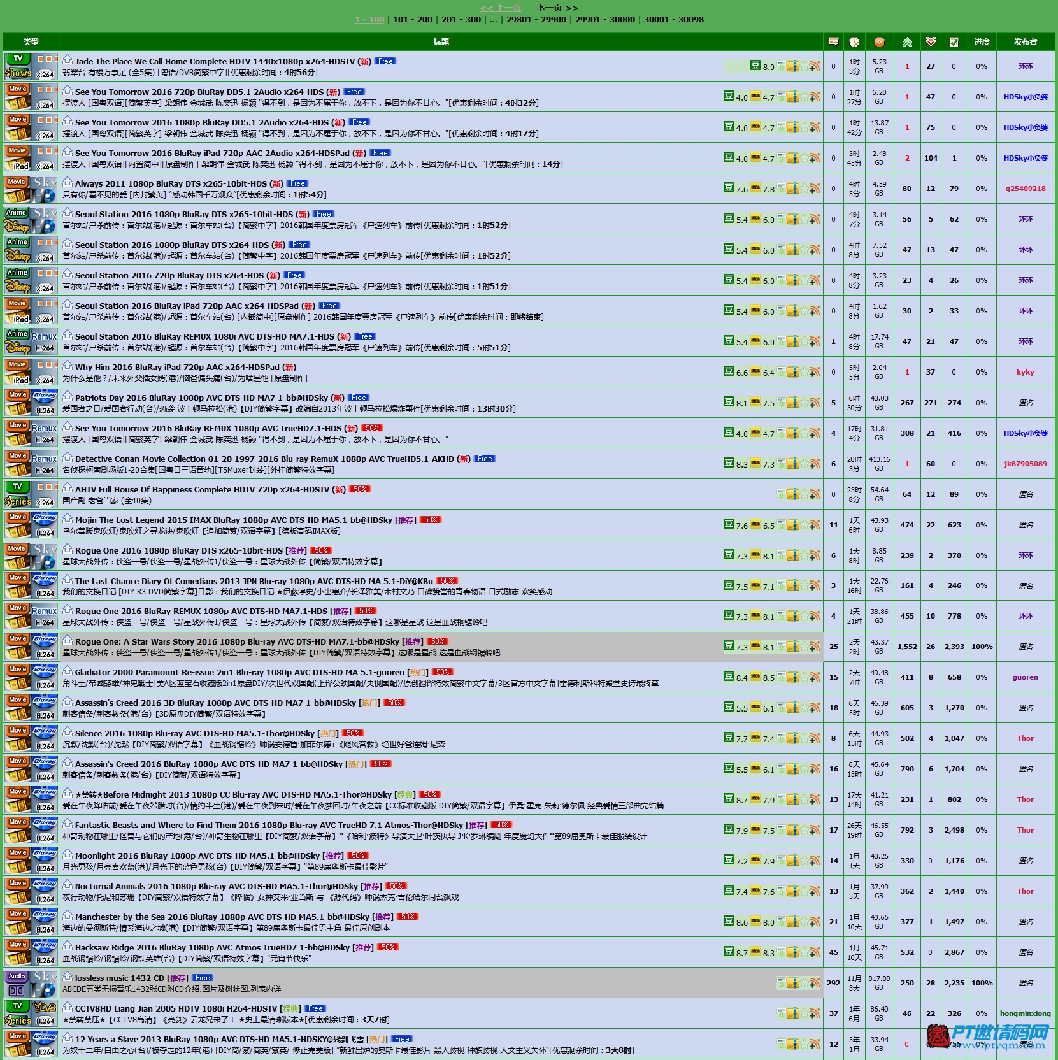Go to last page range 30001 - 30098
The width and height of the screenshot is (1058, 1060).
point(674,19)
